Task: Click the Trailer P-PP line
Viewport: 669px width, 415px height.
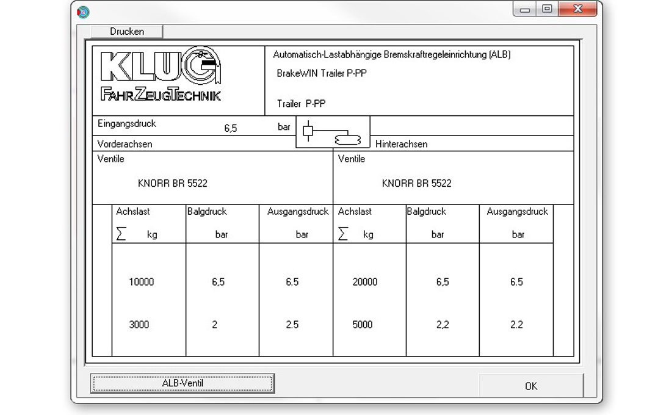Action: coord(301,104)
